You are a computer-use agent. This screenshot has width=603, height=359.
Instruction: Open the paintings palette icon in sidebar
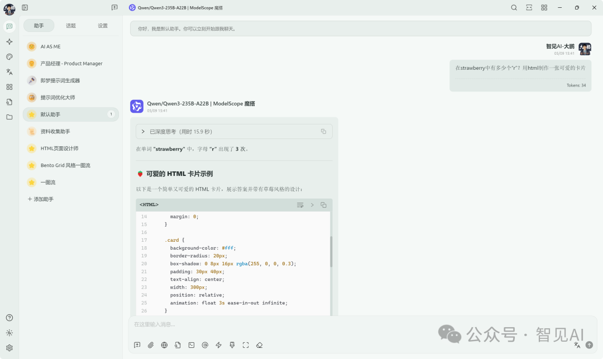coord(9,56)
